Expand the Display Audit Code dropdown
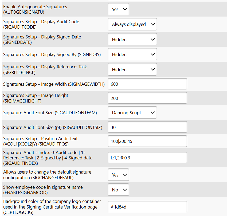This screenshot has height=216, width=227. [x=132, y=24]
